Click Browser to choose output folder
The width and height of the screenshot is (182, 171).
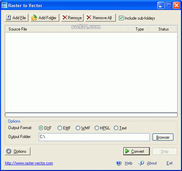point(163,137)
